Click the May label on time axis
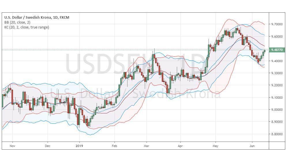287x160 pixels. (215, 146)
